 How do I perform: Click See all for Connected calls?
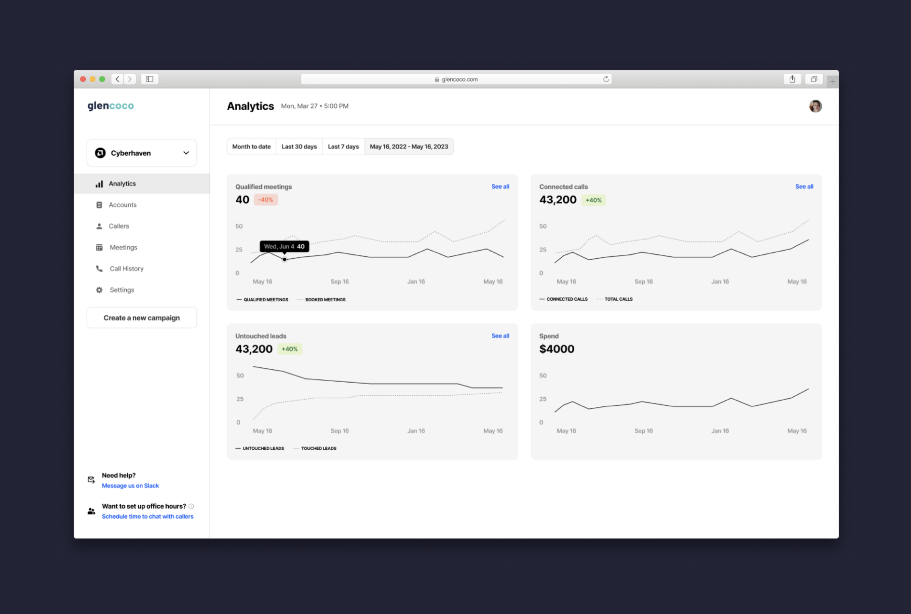804,187
